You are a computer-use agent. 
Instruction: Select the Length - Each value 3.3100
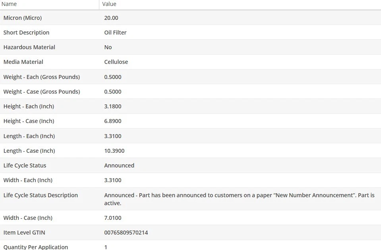113,136
